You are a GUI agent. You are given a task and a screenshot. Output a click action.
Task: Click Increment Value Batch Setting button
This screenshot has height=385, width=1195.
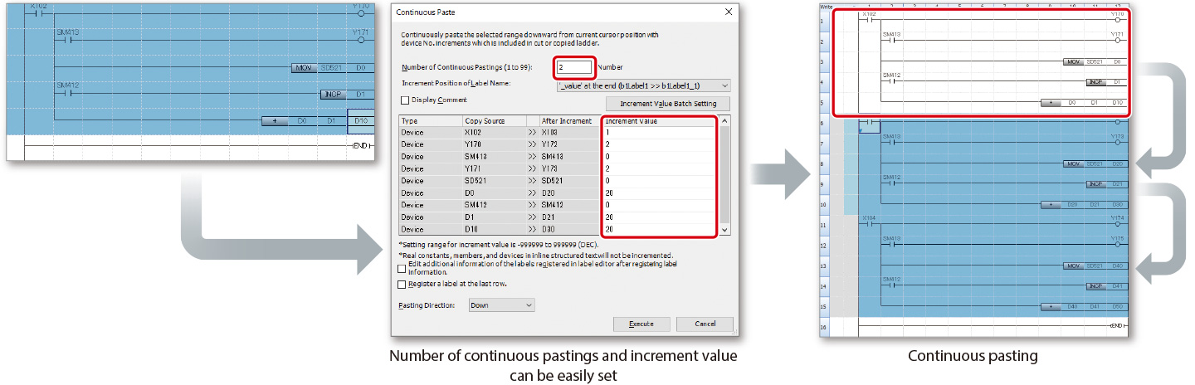click(x=668, y=104)
